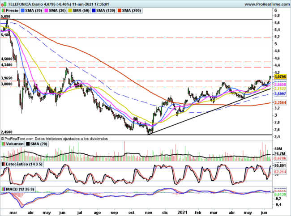Open the SMA (30) indicator label

tap(57, 11)
